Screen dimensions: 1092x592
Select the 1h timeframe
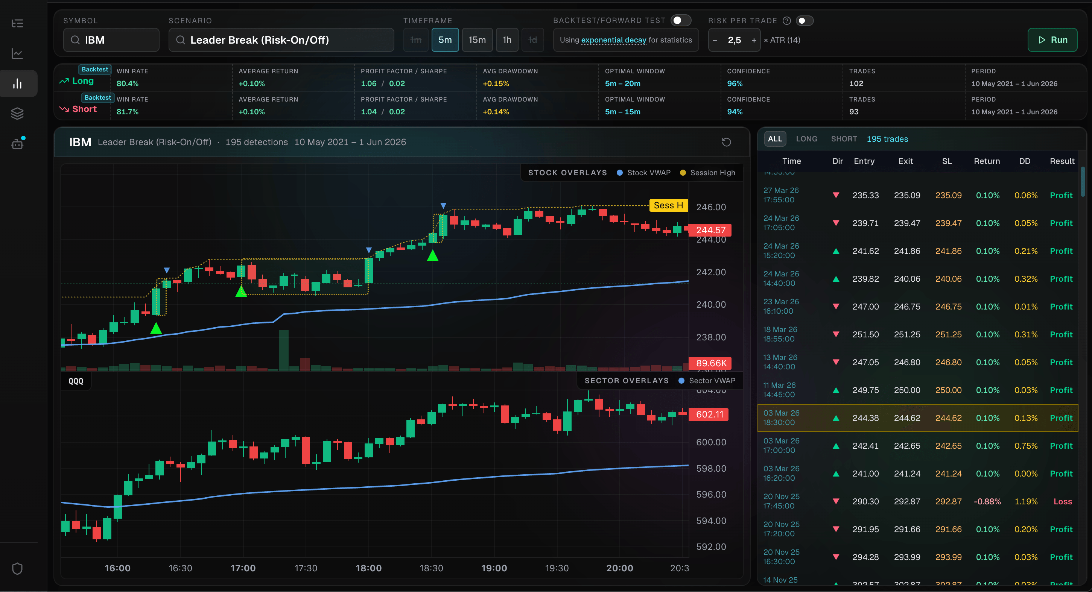pyautogui.click(x=507, y=40)
